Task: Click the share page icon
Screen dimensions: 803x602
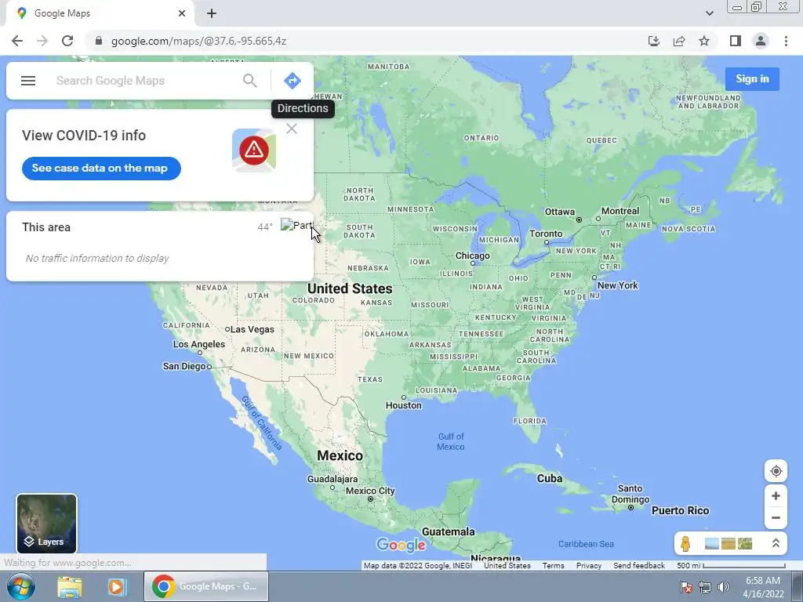Action: [679, 41]
